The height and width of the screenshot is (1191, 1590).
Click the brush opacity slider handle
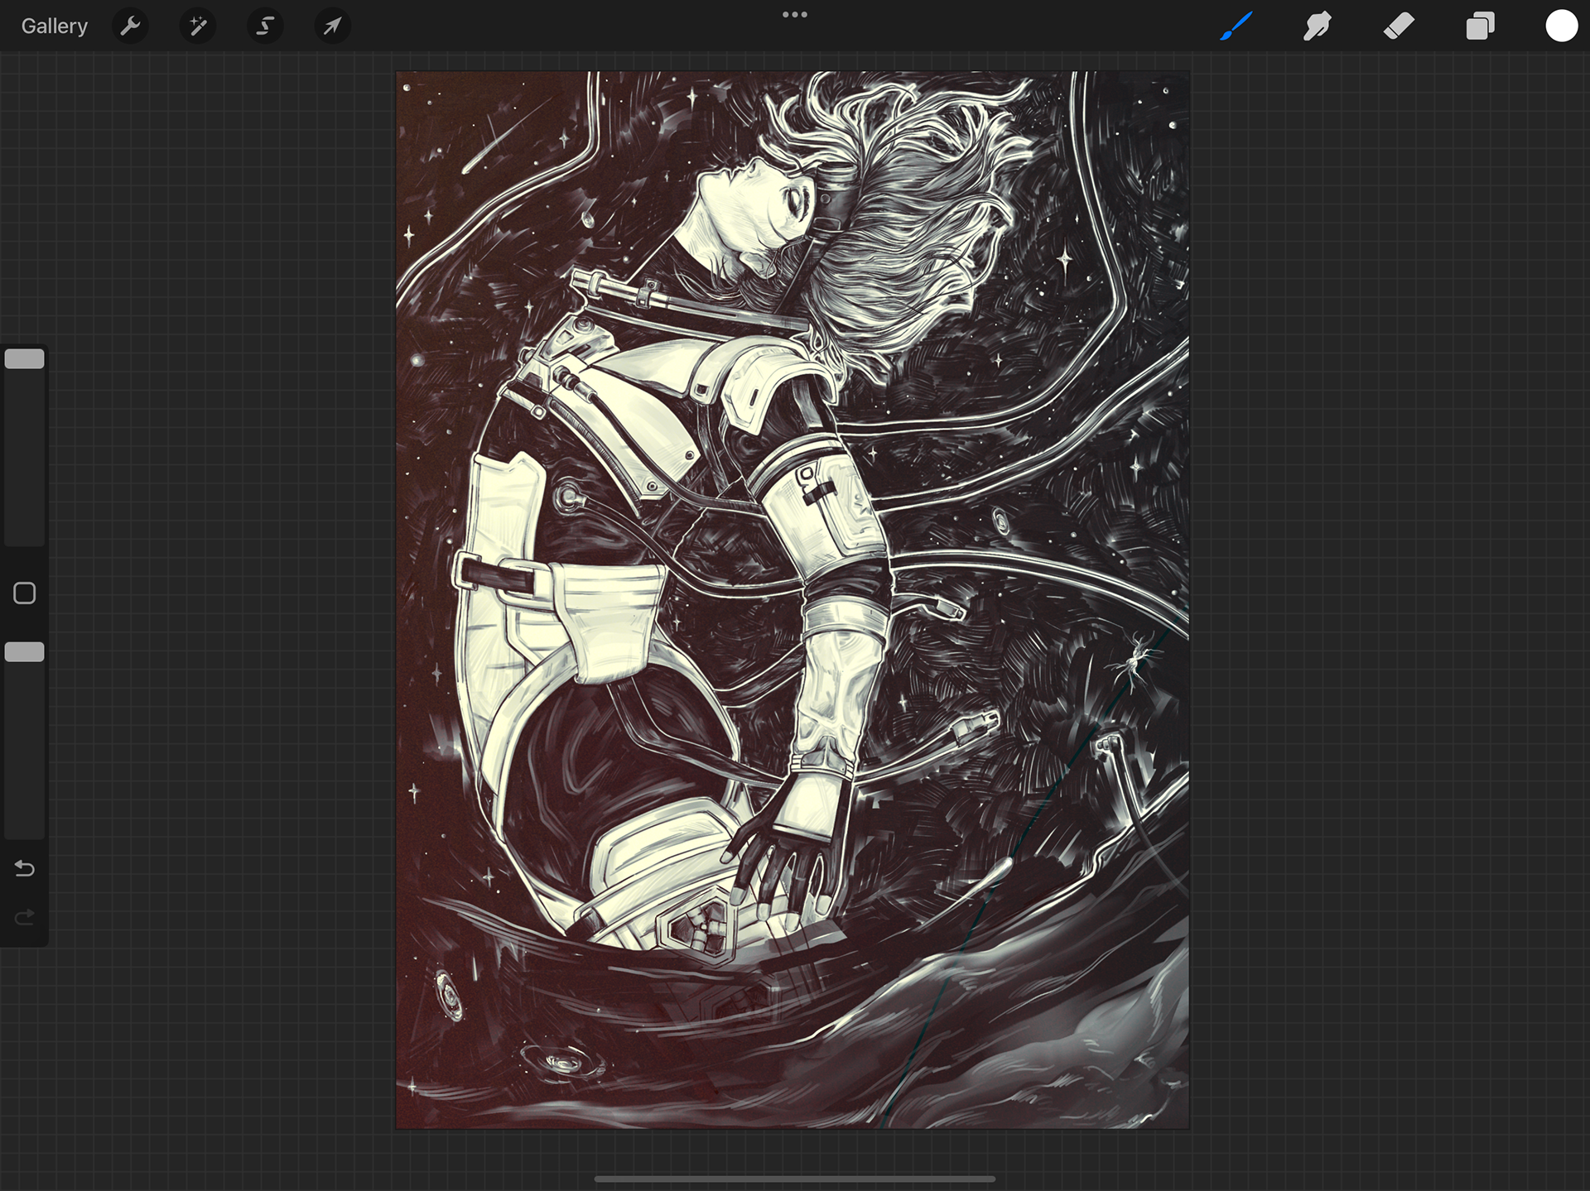(25, 652)
